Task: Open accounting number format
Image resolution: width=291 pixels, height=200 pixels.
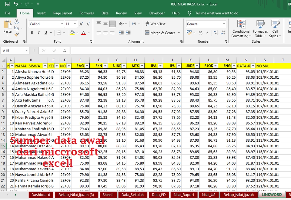Action: pyautogui.click(x=189, y=33)
